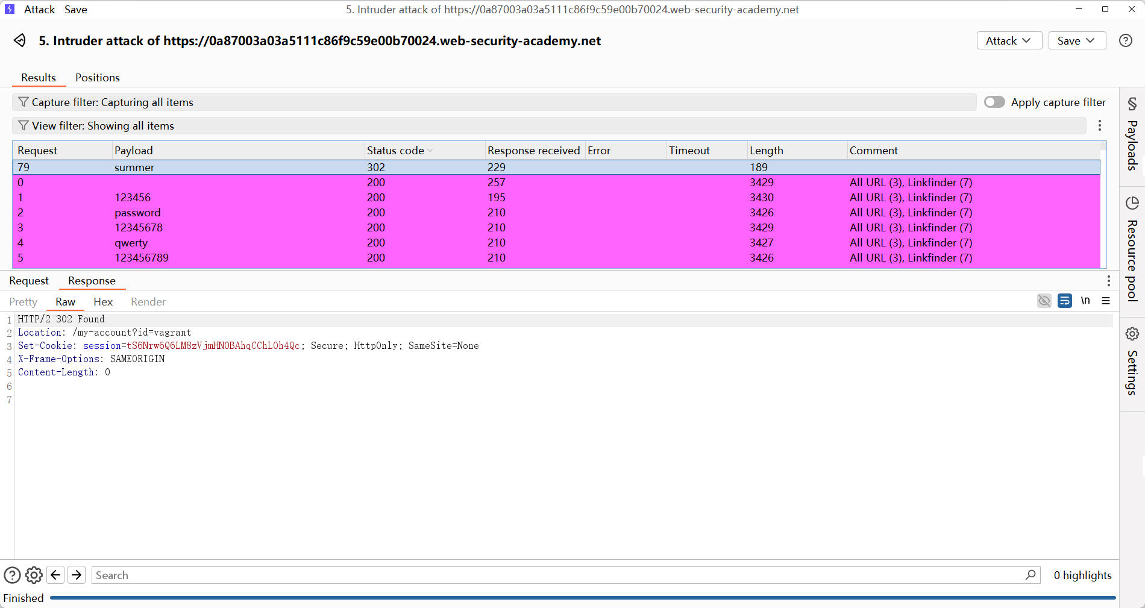
Task: Click the search settings gear icon
Action: [x=34, y=575]
